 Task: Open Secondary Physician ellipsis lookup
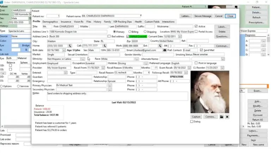(x=110, y=89)
